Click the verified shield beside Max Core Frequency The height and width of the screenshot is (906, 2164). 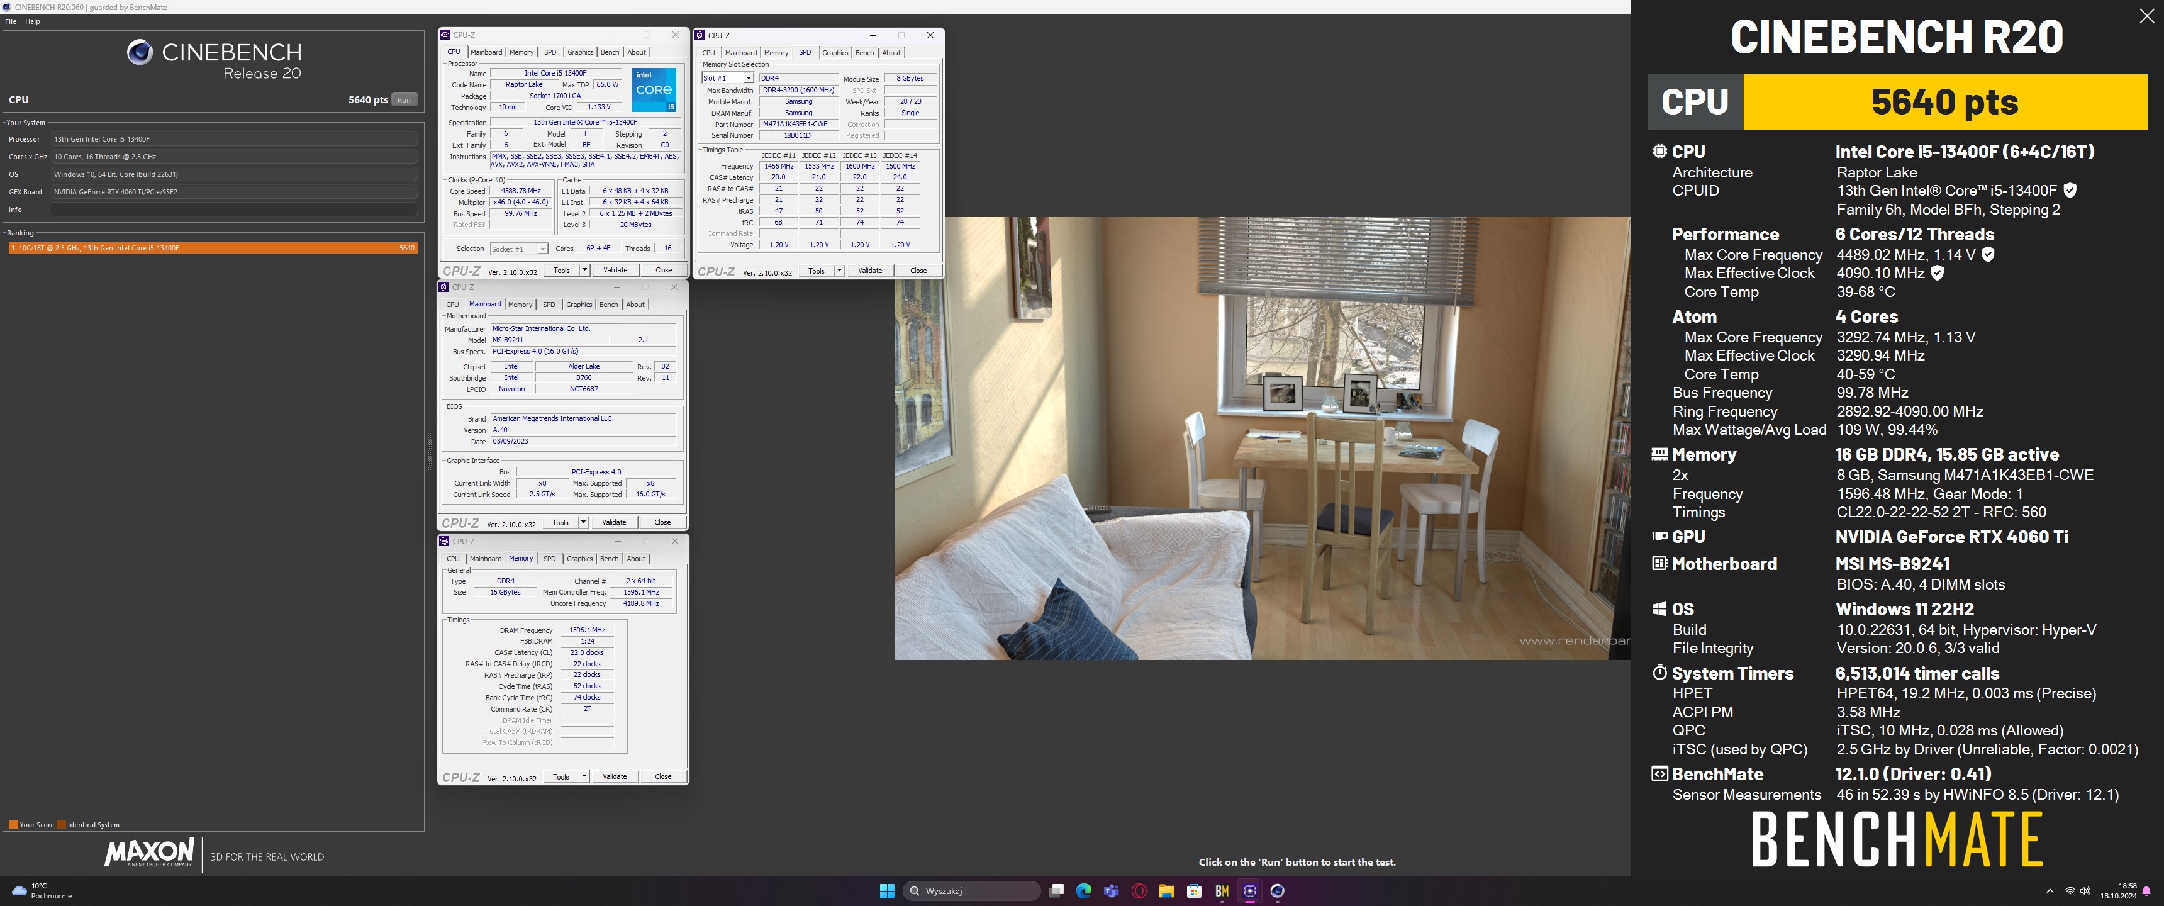tap(1988, 254)
